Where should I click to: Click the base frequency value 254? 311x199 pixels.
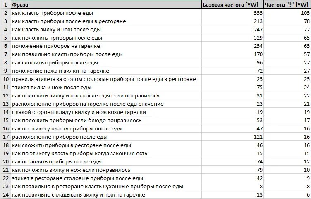258,46
